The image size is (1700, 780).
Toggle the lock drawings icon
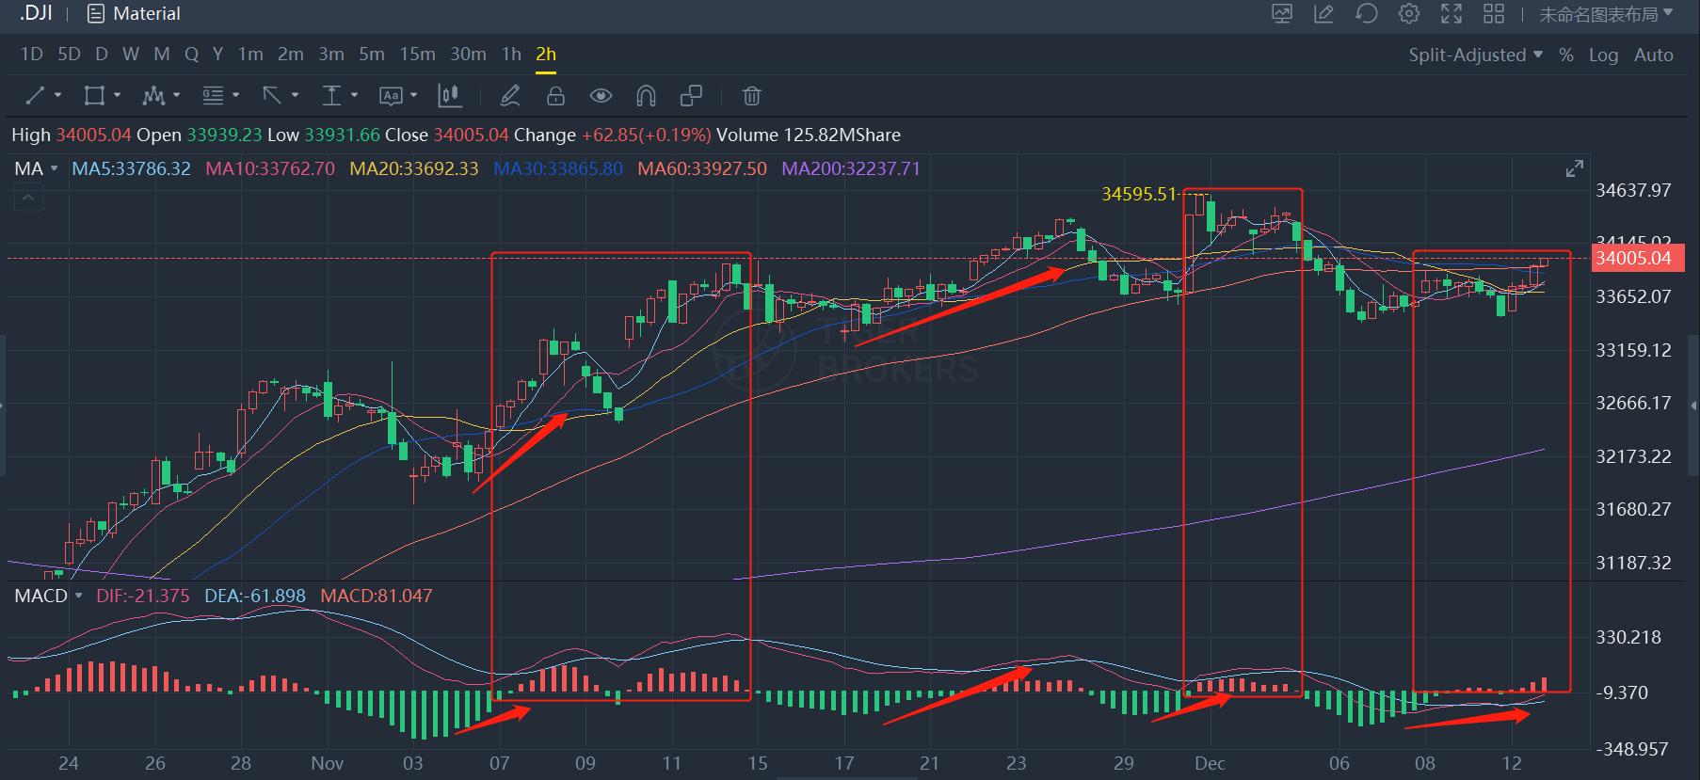[x=555, y=95]
